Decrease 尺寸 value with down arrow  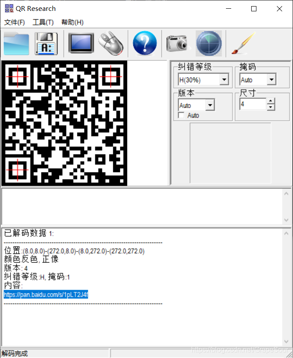[x=271, y=107]
